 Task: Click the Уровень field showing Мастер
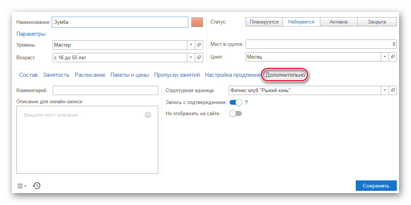(120, 45)
